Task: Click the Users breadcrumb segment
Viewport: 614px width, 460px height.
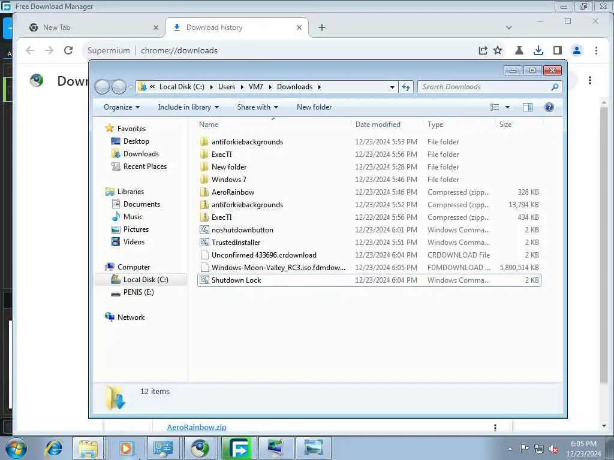Action: coord(227,87)
